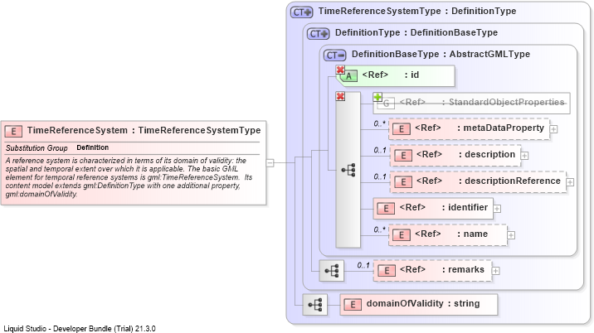Expand the identifier element
Screen dimensions: 594x333
coord(497,209)
